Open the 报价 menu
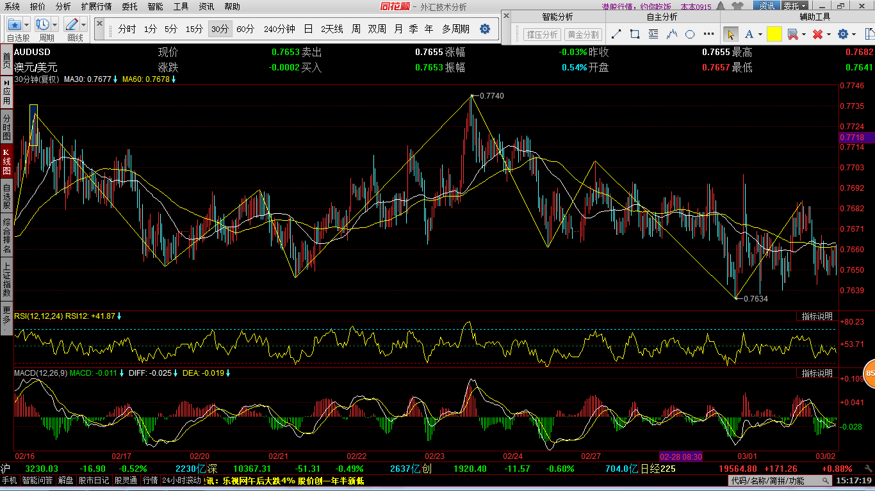 (38, 6)
